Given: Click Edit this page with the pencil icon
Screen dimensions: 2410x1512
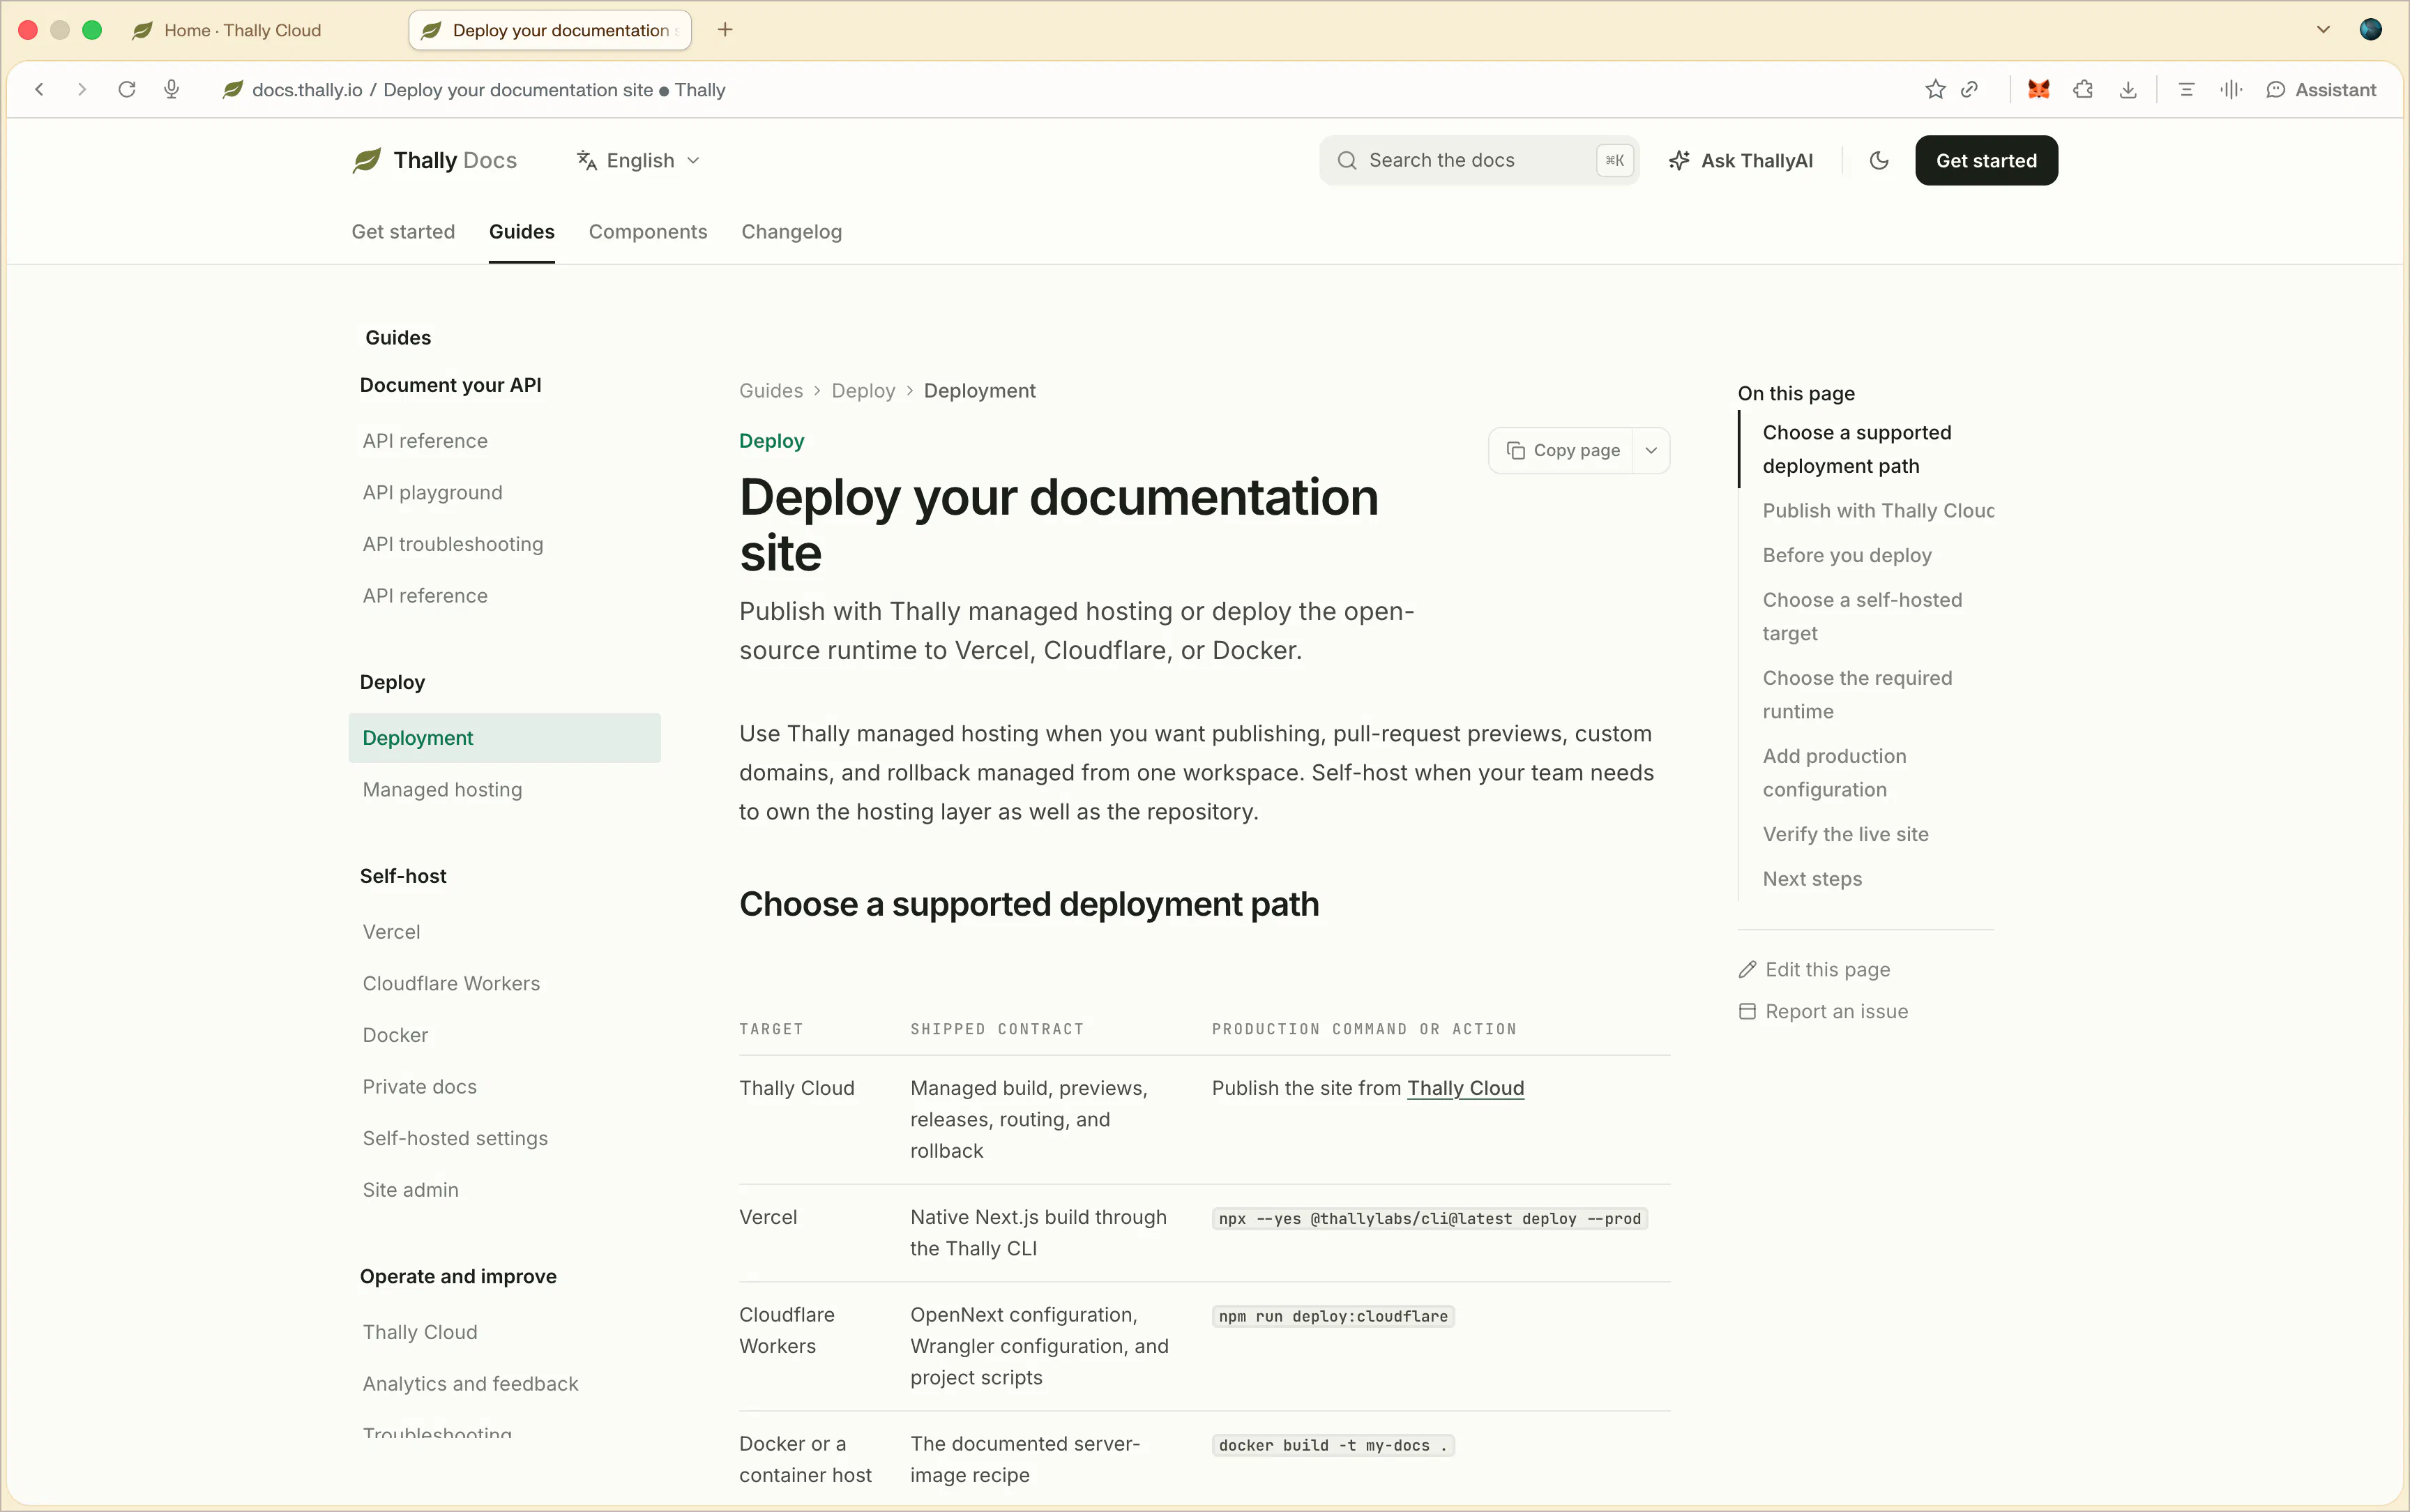Looking at the screenshot, I should (1814, 970).
